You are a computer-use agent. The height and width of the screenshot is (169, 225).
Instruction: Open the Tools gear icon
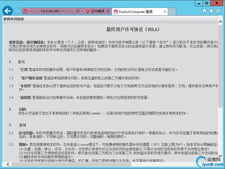[x=218, y=11]
